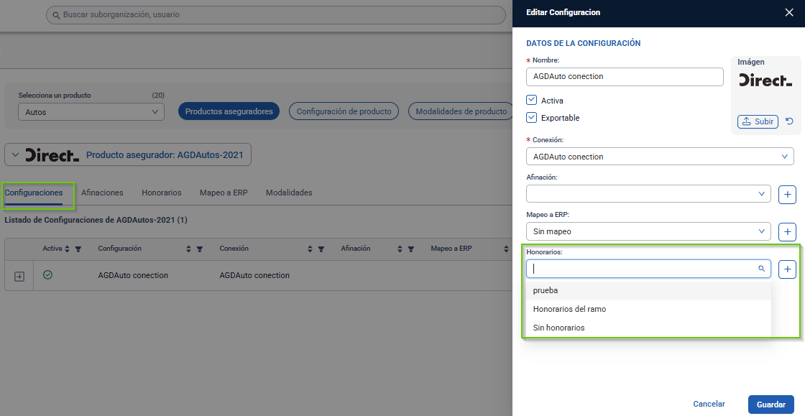Click the Productos aseguradores button

pyautogui.click(x=229, y=111)
